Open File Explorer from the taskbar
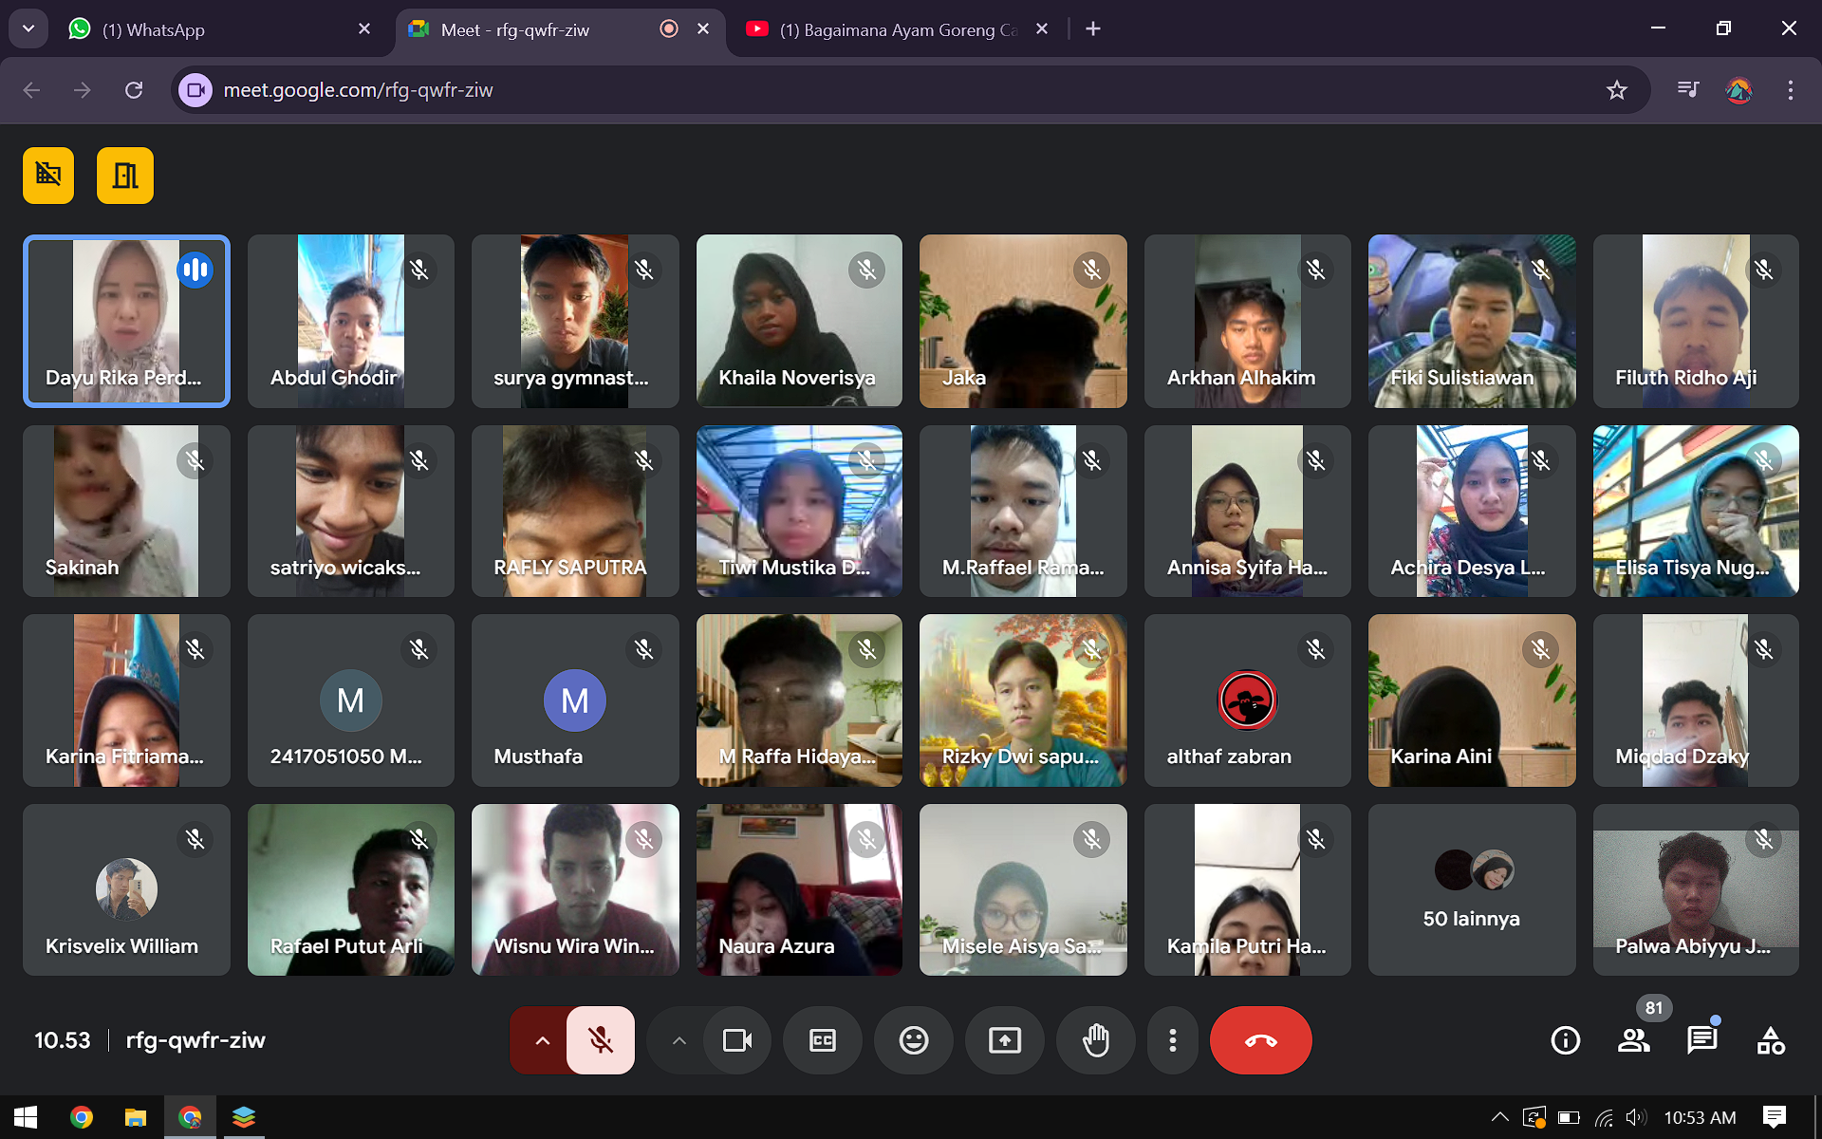 [136, 1117]
